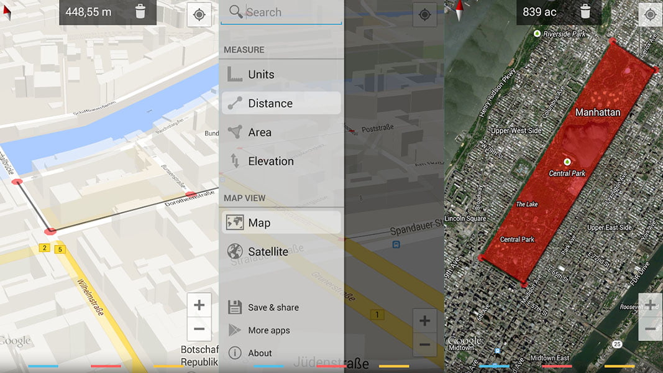The width and height of the screenshot is (663, 373).
Task: Tap the Riverside Park pin
Action: pyautogui.click(x=537, y=34)
